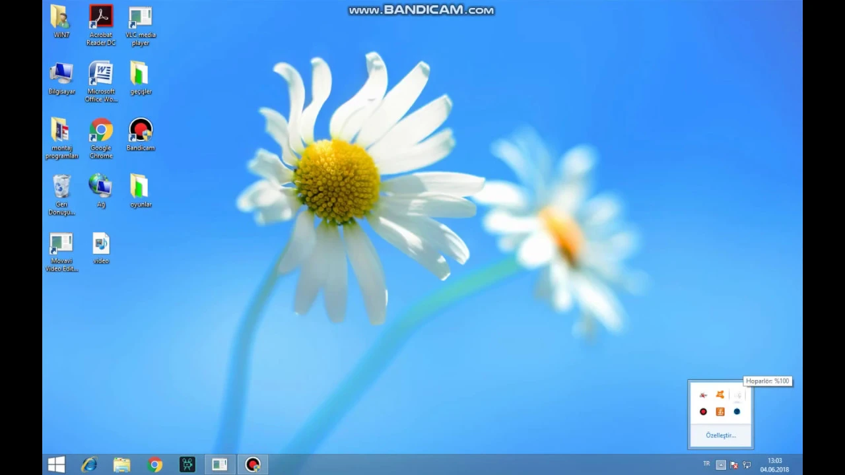Select the Ağ network desktop icon
This screenshot has height=475, width=845.
tap(101, 191)
